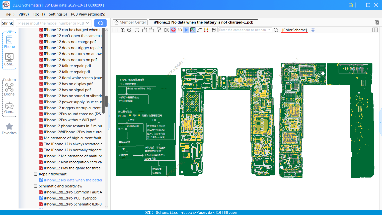This screenshot has height=215, width=382.
Task: Fit the board to the window
Action: pyautogui.click(x=137, y=30)
